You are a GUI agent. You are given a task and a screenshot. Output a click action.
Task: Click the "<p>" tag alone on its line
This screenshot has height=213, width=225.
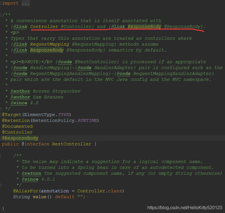coord(15,32)
